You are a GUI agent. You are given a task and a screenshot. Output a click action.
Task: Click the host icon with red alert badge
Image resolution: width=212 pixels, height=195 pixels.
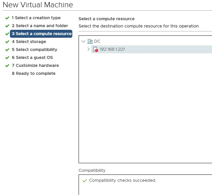95,49
